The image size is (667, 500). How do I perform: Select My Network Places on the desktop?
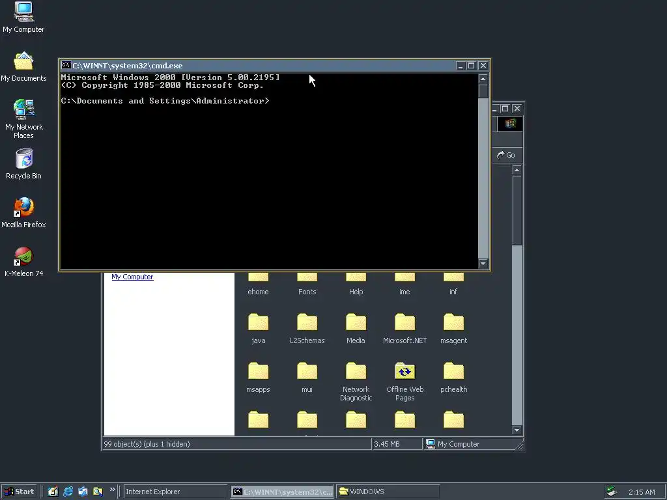click(x=23, y=119)
